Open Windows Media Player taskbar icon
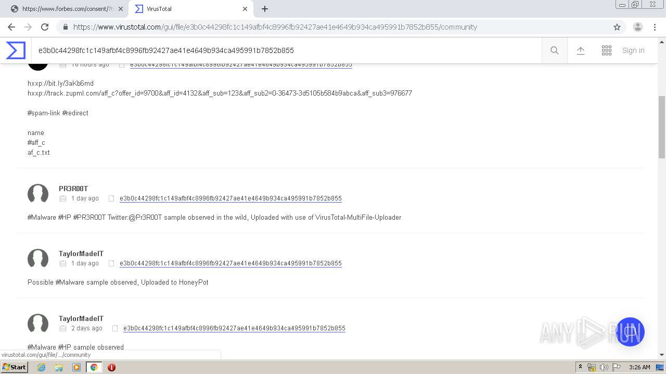The height and width of the screenshot is (374, 666). [x=76, y=367]
